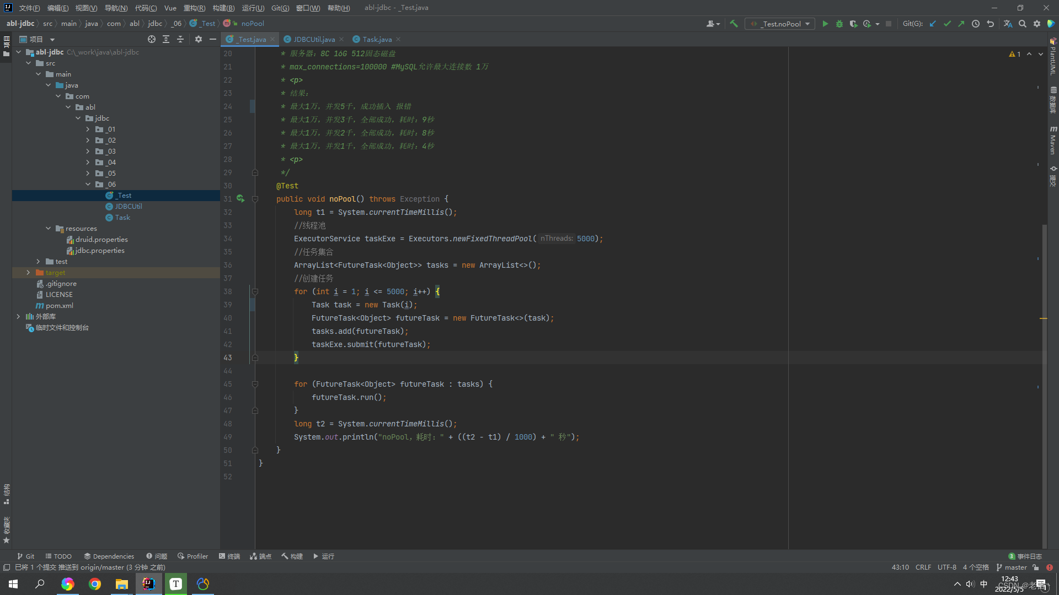Run with coverage icon in toolbar

tap(853, 24)
